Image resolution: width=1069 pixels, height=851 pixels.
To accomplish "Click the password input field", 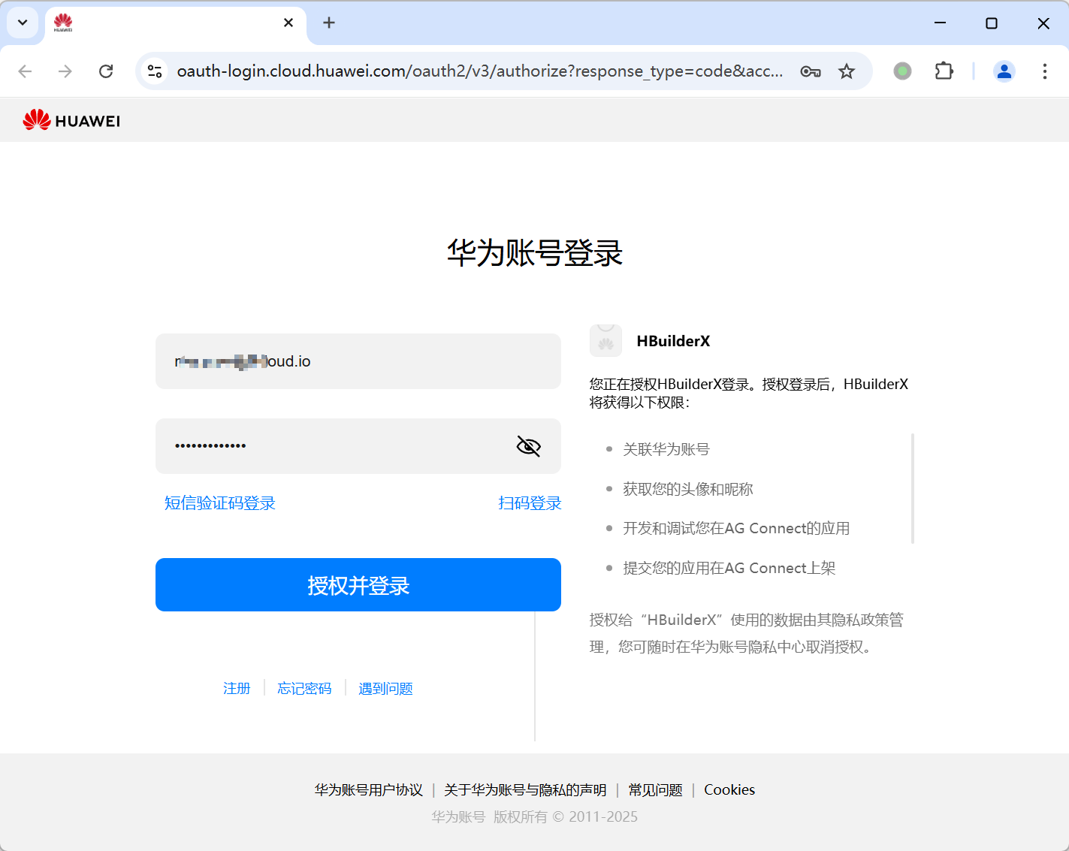I will [x=358, y=446].
